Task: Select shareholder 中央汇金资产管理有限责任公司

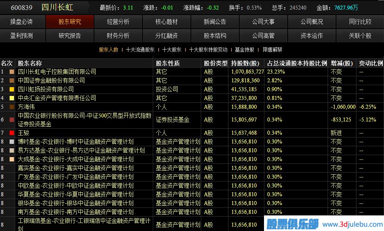Action: 57,98
